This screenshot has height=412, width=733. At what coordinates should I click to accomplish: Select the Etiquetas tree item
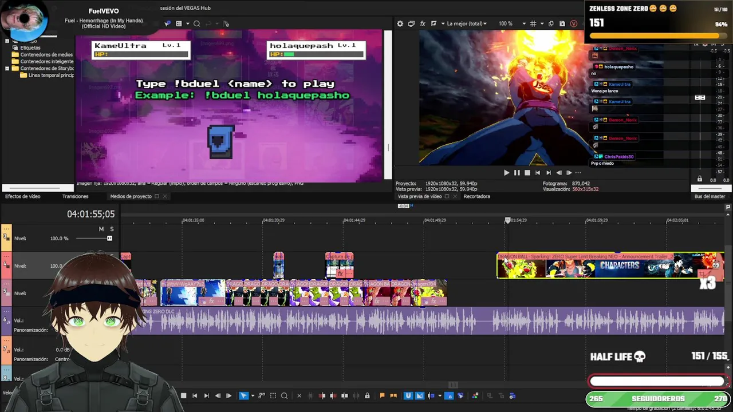point(30,48)
